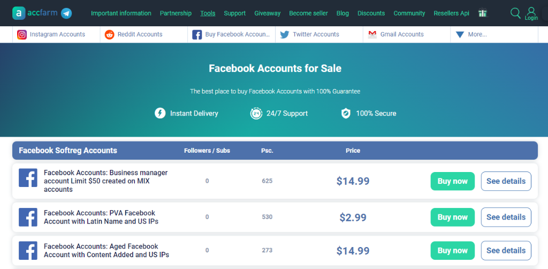This screenshot has height=269, width=548.
Task: See details of Aged Facebook account
Action: click(506, 250)
